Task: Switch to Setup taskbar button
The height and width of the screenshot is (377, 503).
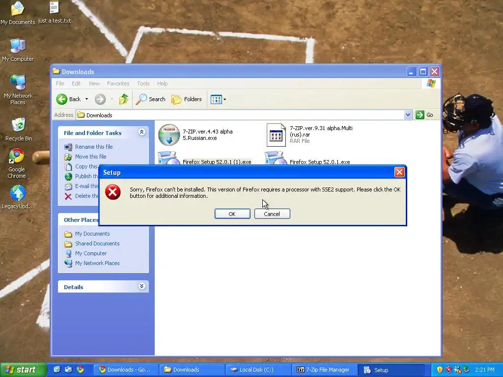Action: [391, 370]
